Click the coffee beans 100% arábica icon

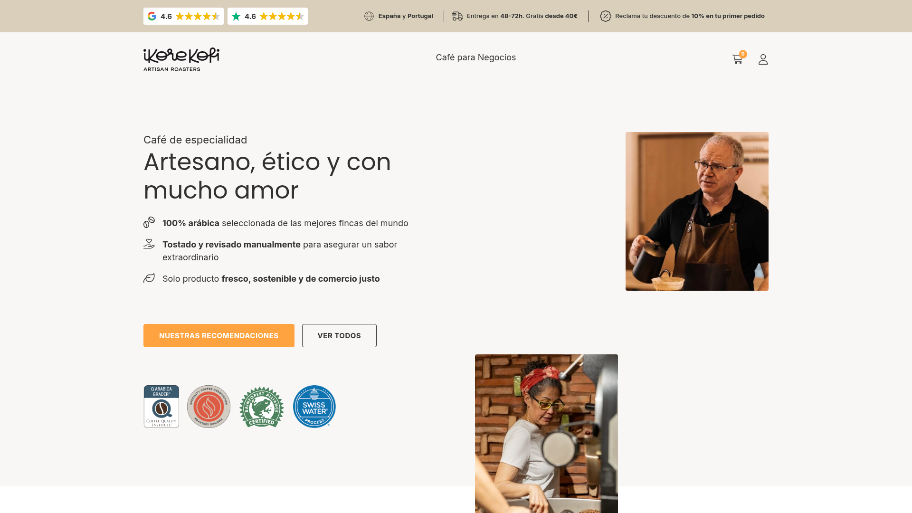[x=149, y=222]
